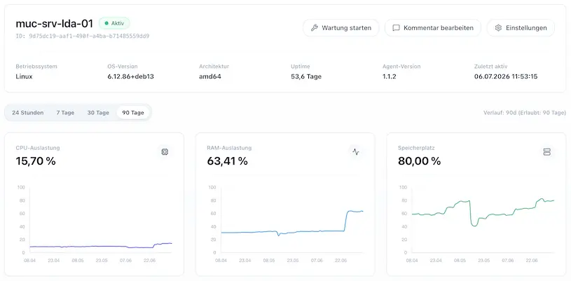Click the CPU usage line chart
This screenshot has width=571, height=281.
pos(101,247)
